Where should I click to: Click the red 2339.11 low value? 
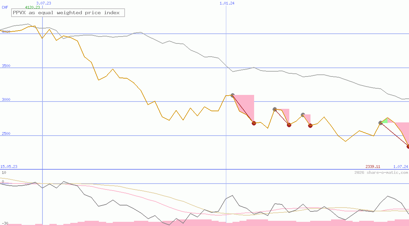click(x=373, y=167)
